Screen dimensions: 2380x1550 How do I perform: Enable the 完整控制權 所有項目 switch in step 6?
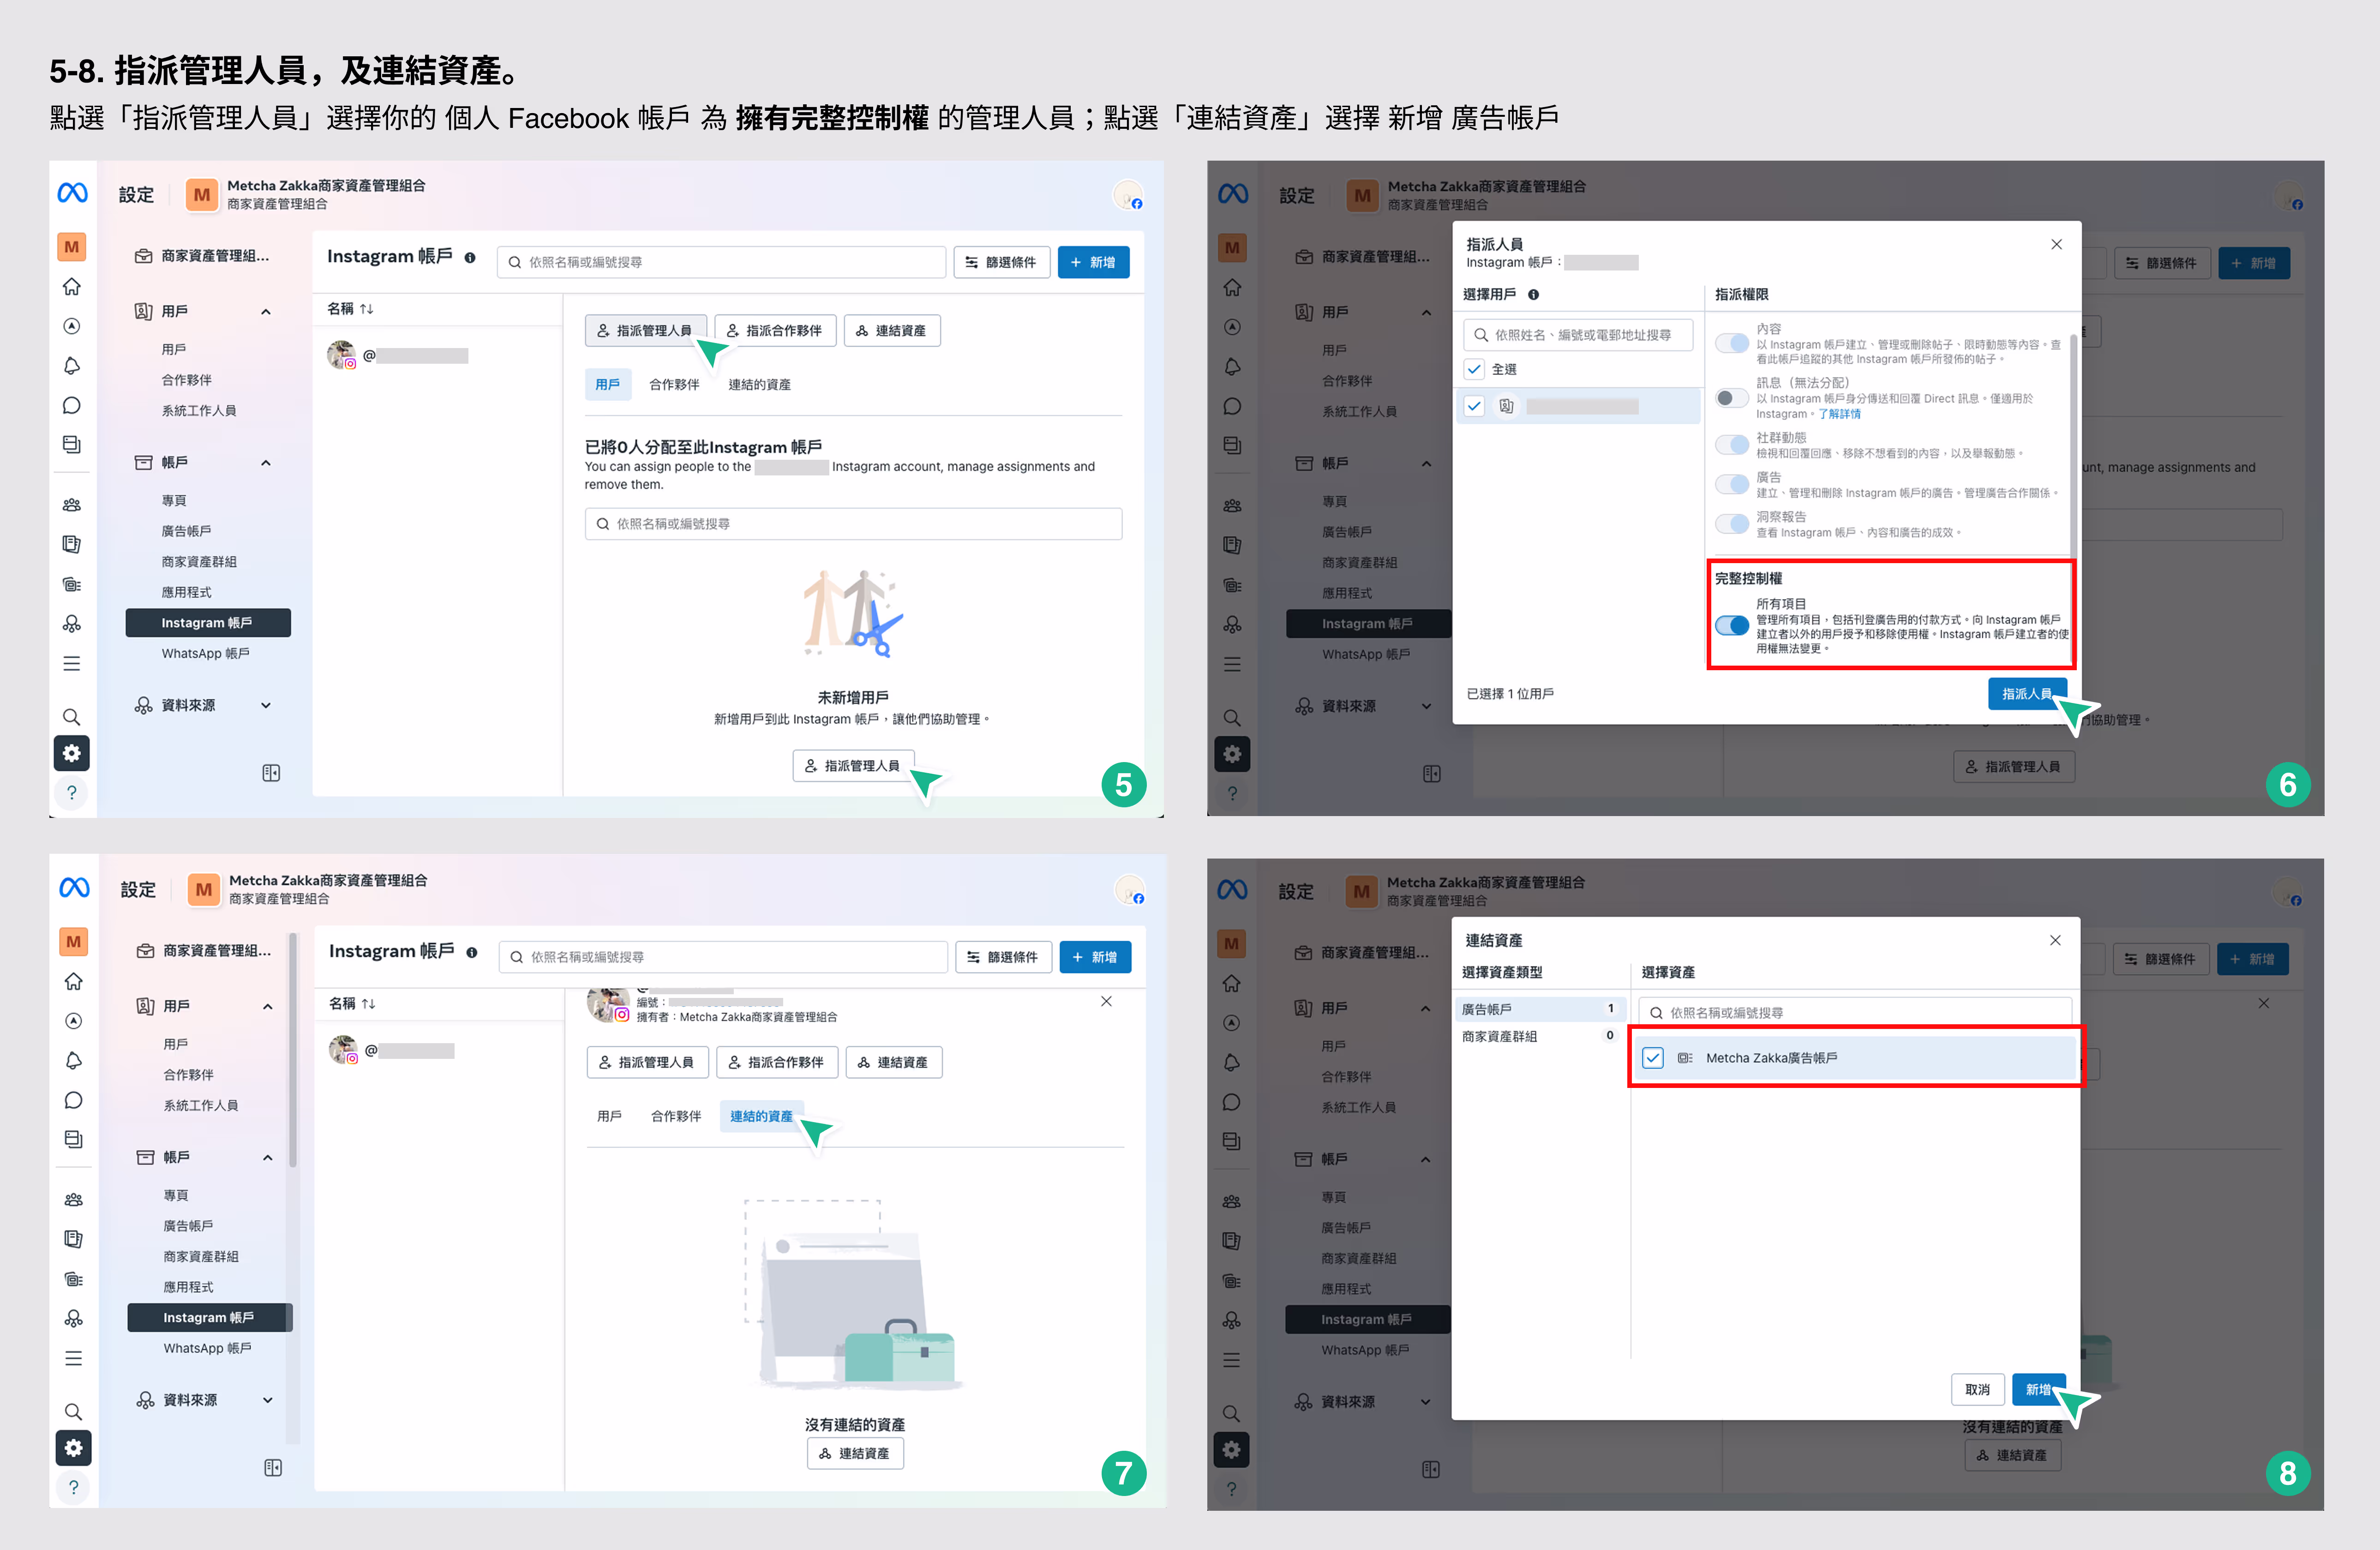[x=1732, y=626]
